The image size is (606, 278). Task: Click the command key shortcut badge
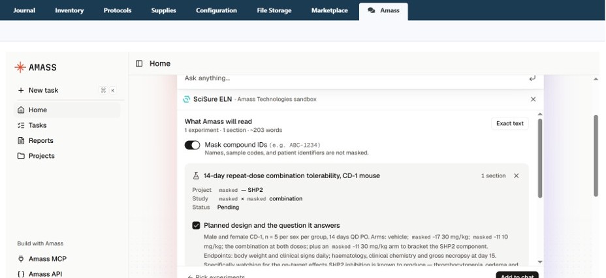[103, 90]
